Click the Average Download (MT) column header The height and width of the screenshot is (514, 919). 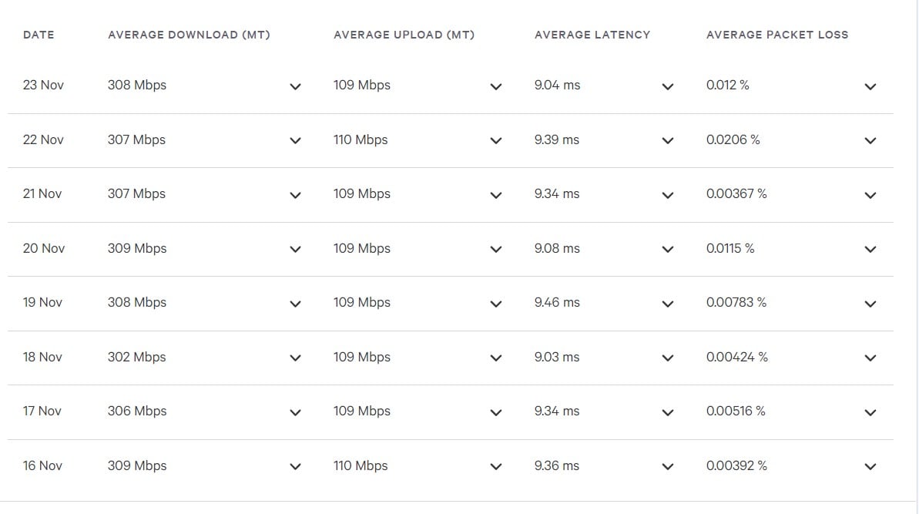[189, 35]
